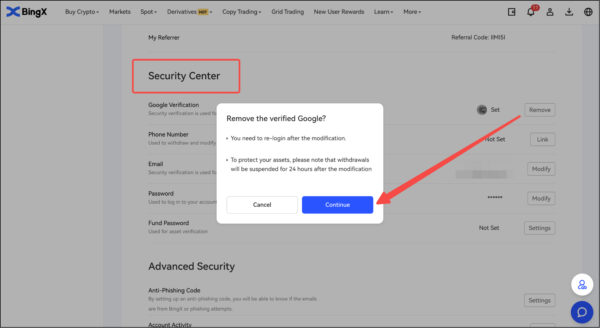
Task: Click Settings for Anti-Phishing Code
Action: (539, 301)
